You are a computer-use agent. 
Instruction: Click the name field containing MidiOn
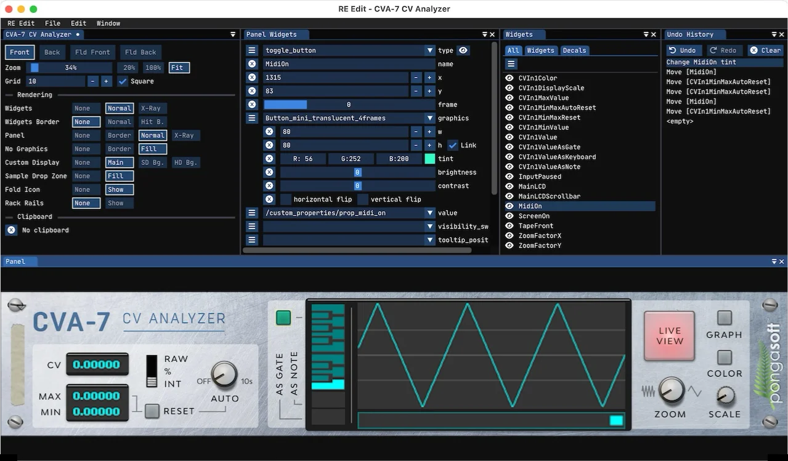click(349, 64)
